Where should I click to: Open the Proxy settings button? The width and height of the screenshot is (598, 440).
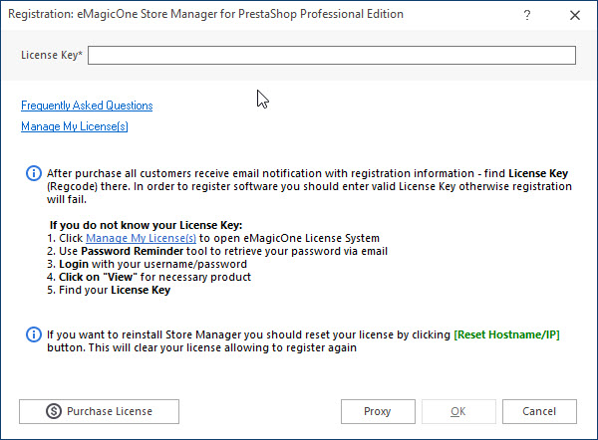tap(378, 411)
